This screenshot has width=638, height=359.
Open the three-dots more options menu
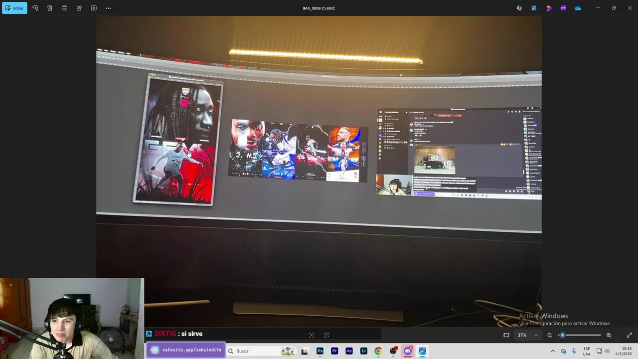[x=108, y=8]
